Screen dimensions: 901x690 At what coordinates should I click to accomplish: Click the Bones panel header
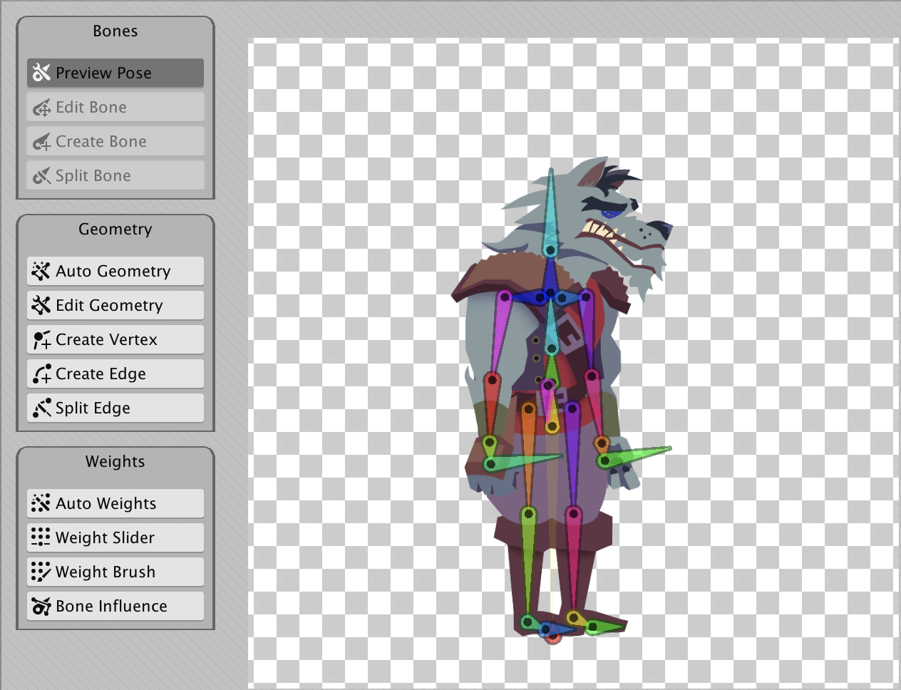[x=115, y=31]
